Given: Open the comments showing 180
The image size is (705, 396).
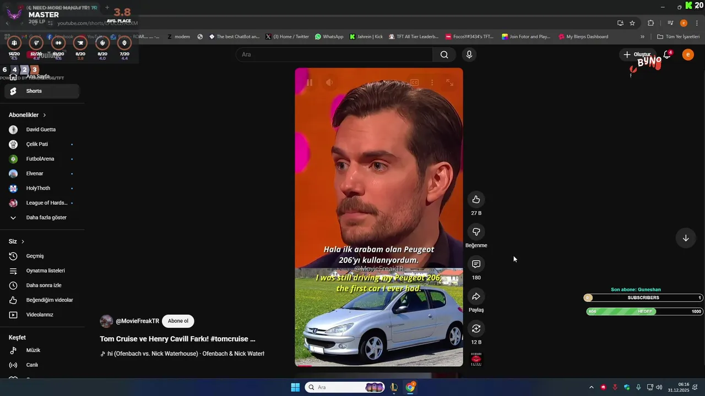Looking at the screenshot, I should tap(476, 264).
